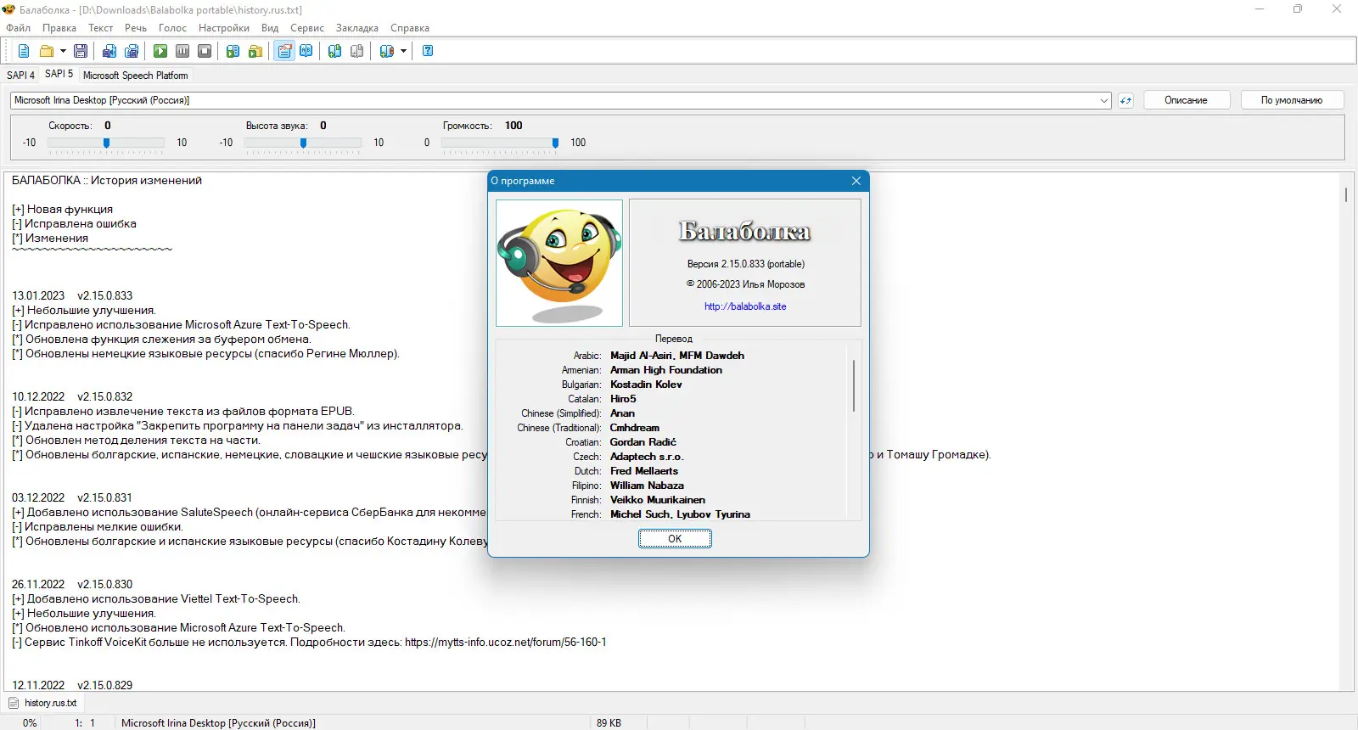Click the Балаболка app icon in the title bar
This screenshot has width=1358, height=730.
(x=9, y=9)
